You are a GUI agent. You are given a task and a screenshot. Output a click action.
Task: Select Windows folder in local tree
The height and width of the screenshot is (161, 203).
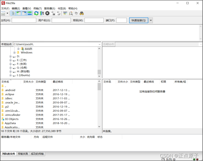coord(27,52)
